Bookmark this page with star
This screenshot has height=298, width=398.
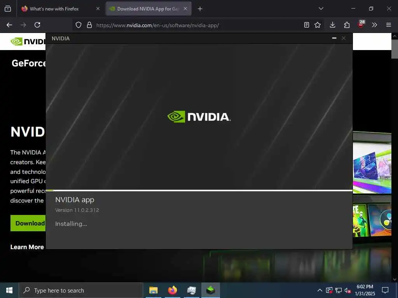(x=318, y=25)
